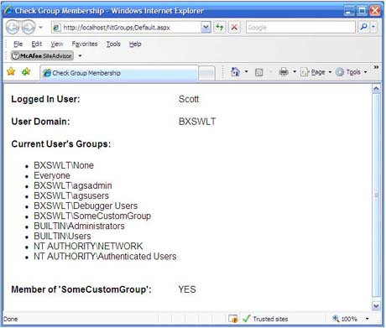Click the 'BXSWLT\Debugger Users' entry
The height and width of the screenshot is (328, 386).
[86, 206]
